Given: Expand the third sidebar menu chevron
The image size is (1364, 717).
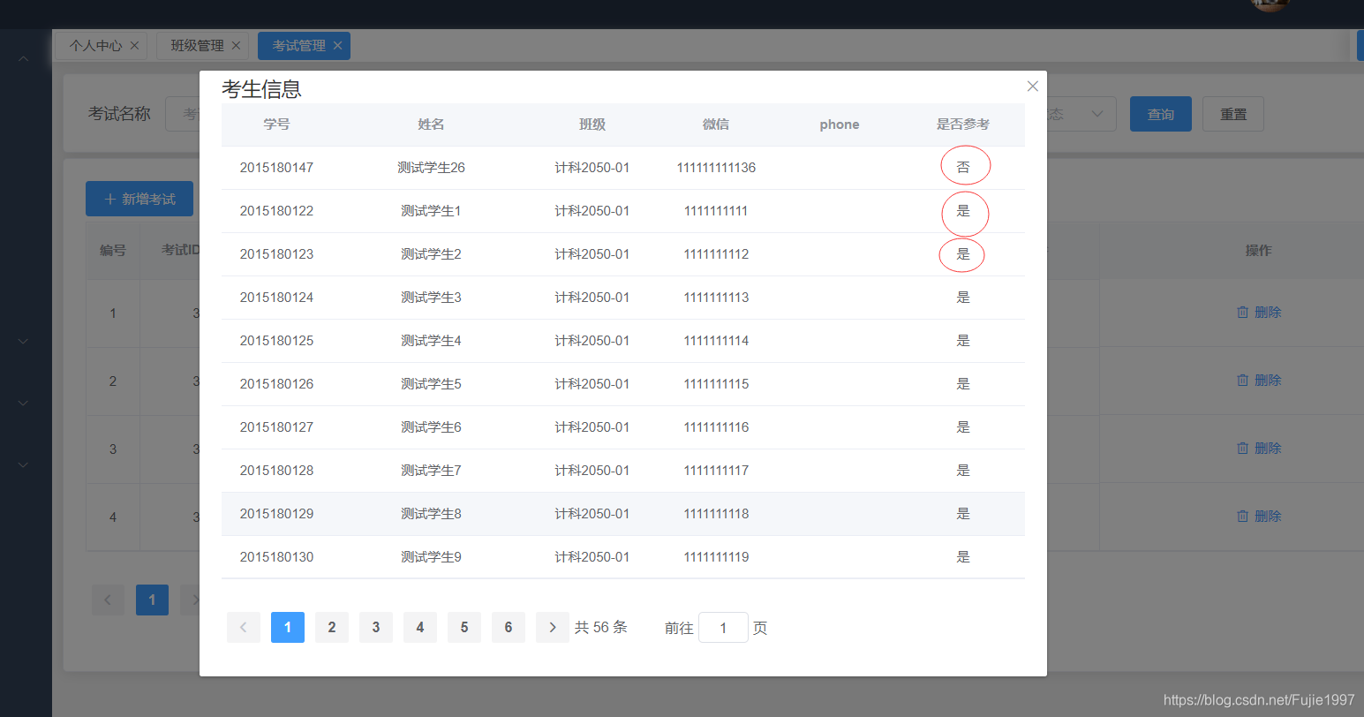Looking at the screenshot, I should pos(24,403).
